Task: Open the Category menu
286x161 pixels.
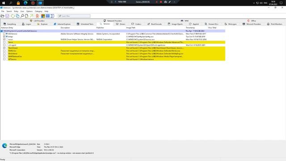Action: pos(38,11)
